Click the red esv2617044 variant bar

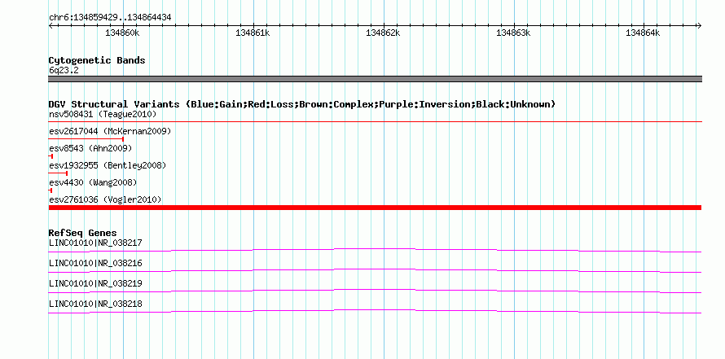click(86, 139)
